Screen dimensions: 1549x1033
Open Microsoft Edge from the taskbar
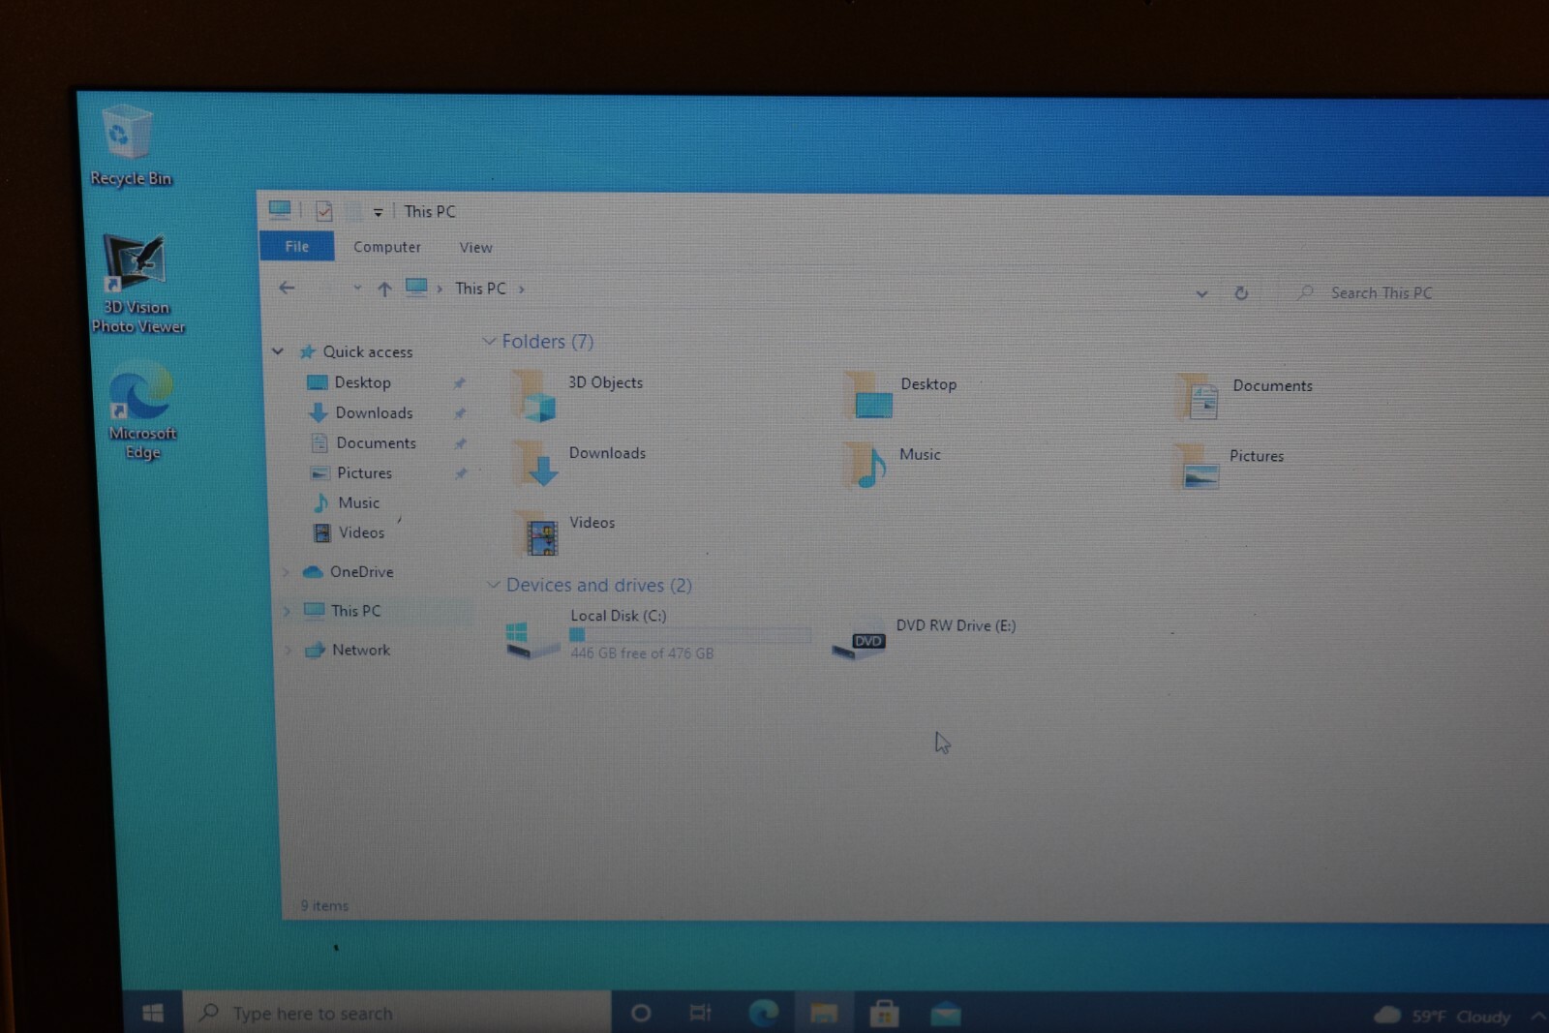(763, 1014)
